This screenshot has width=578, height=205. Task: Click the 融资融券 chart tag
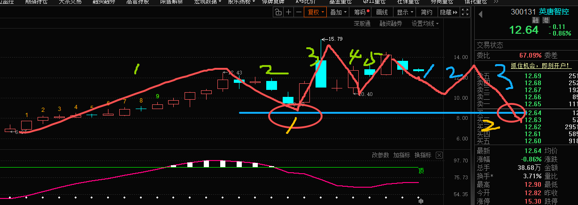point(391,23)
